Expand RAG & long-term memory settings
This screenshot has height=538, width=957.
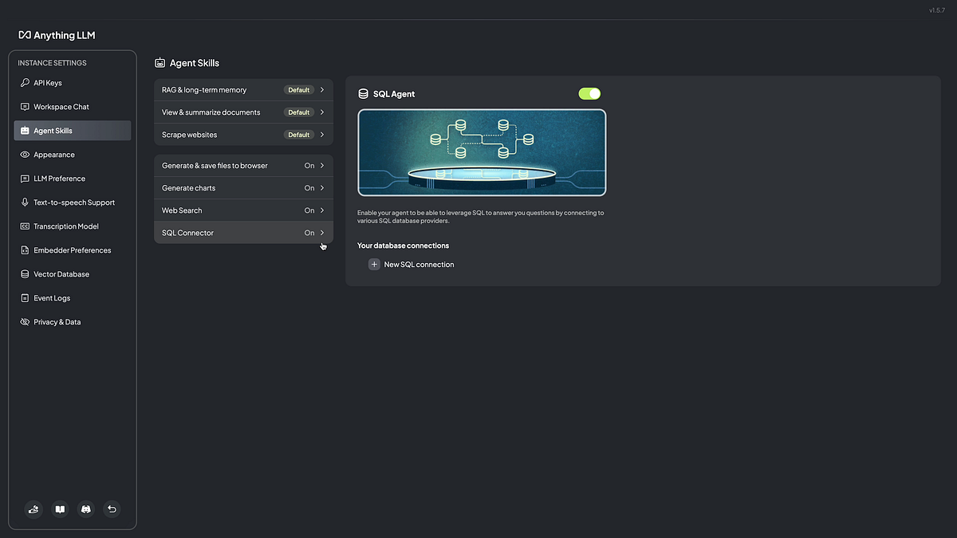(243, 89)
